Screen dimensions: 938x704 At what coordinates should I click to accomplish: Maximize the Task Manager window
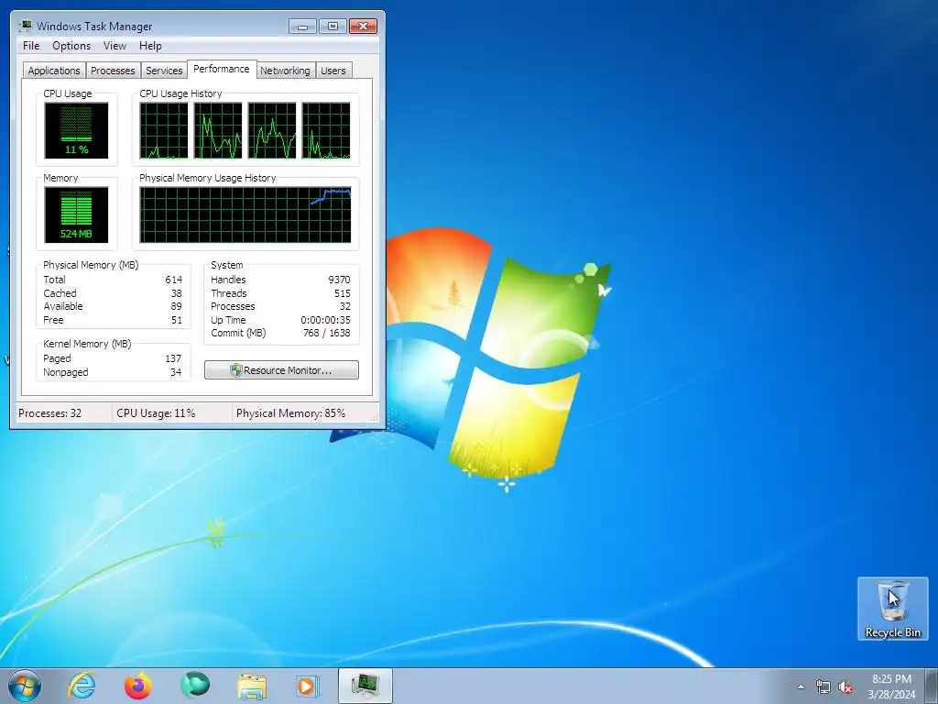tap(333, 27)
